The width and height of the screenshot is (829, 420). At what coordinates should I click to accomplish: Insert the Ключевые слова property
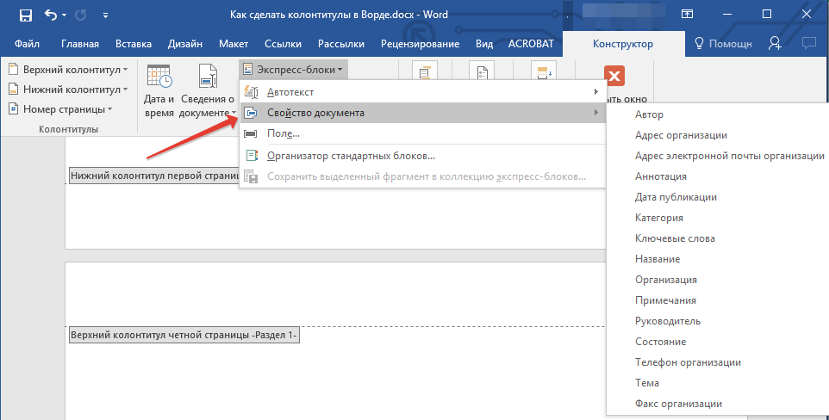[675, 238]
